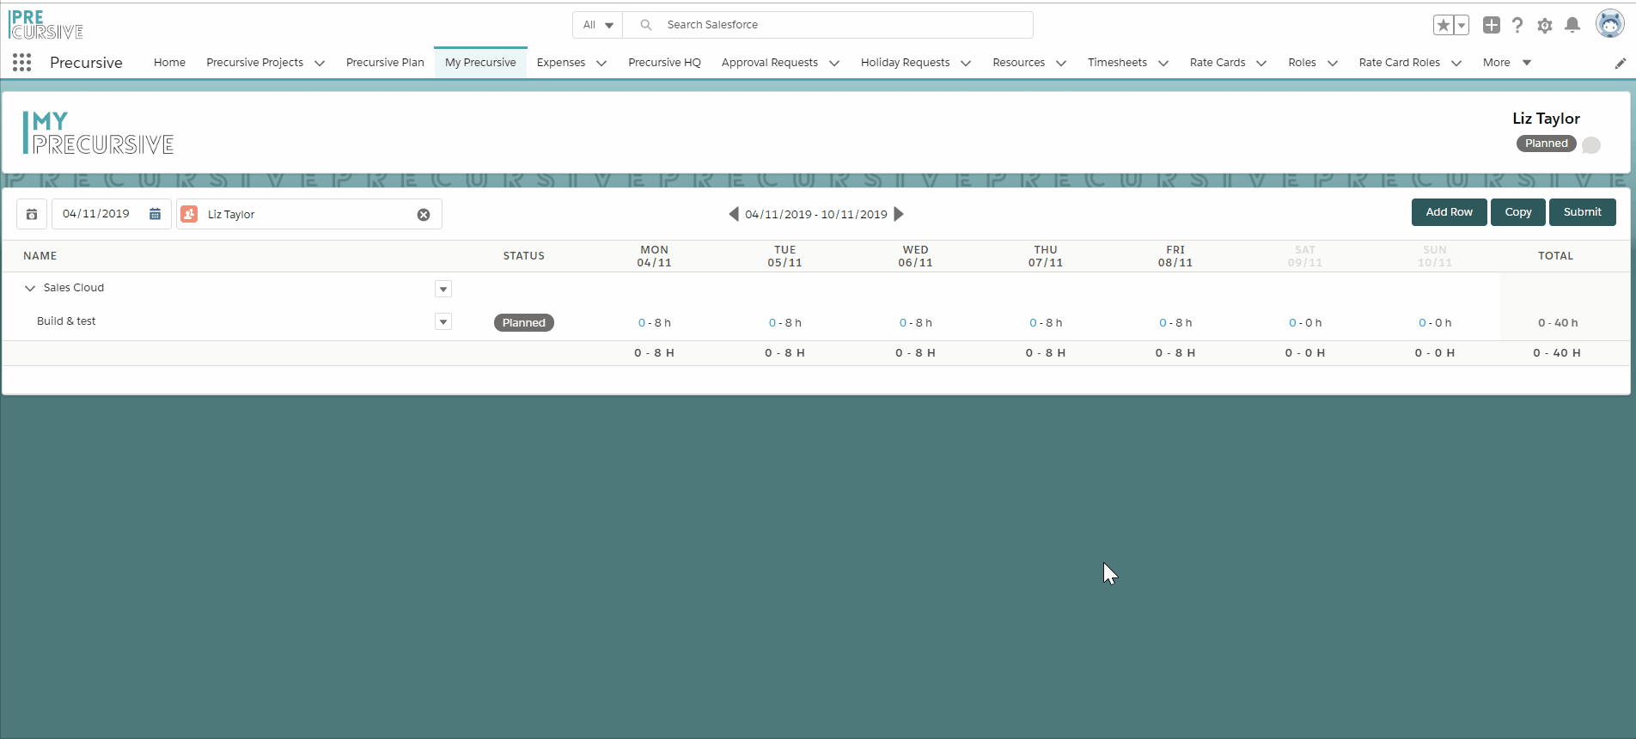Open the Precursive Plan tab
This screenshot has width=1636, height=739.
point(385,62)
